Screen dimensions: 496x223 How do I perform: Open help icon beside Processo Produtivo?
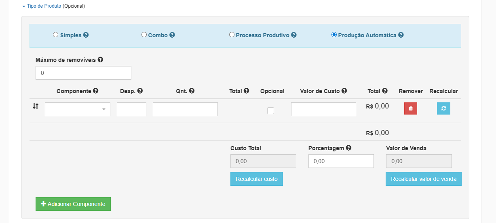294,35
